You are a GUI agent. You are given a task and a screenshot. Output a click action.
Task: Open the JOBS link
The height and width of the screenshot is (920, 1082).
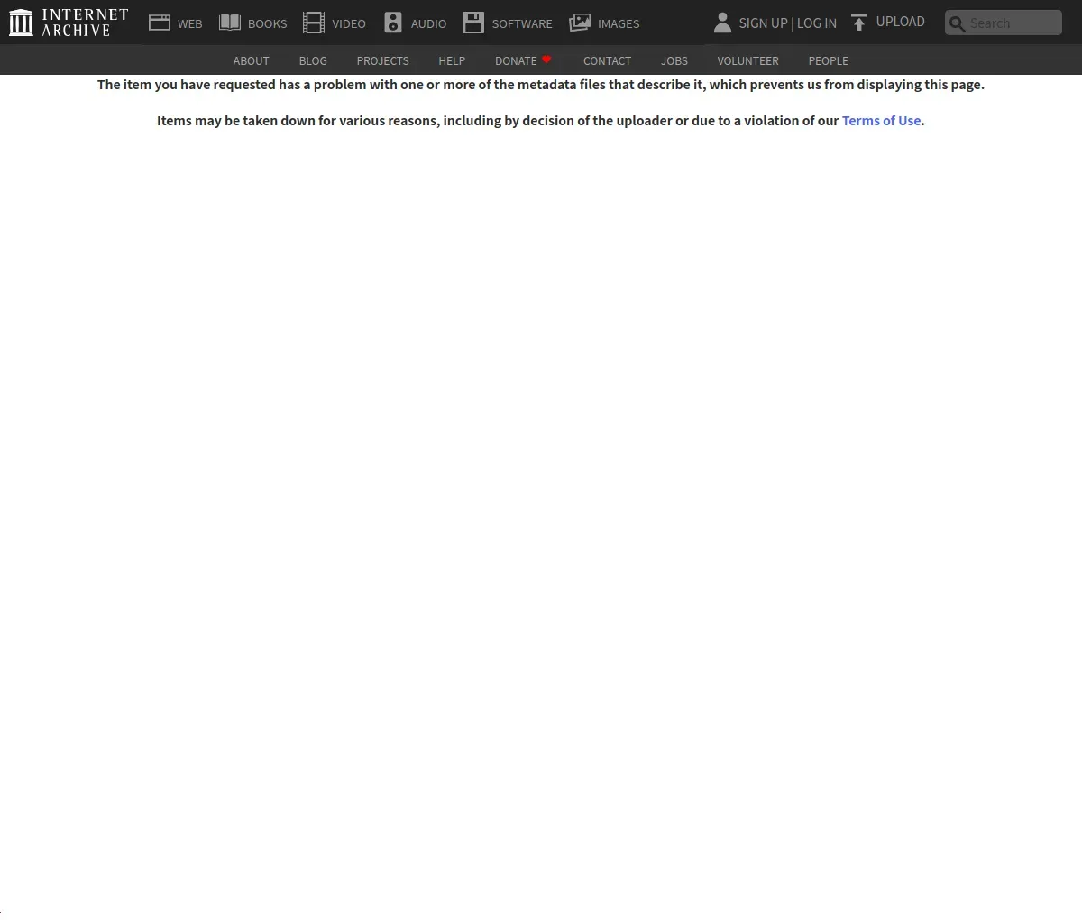(x=674, y=60)
